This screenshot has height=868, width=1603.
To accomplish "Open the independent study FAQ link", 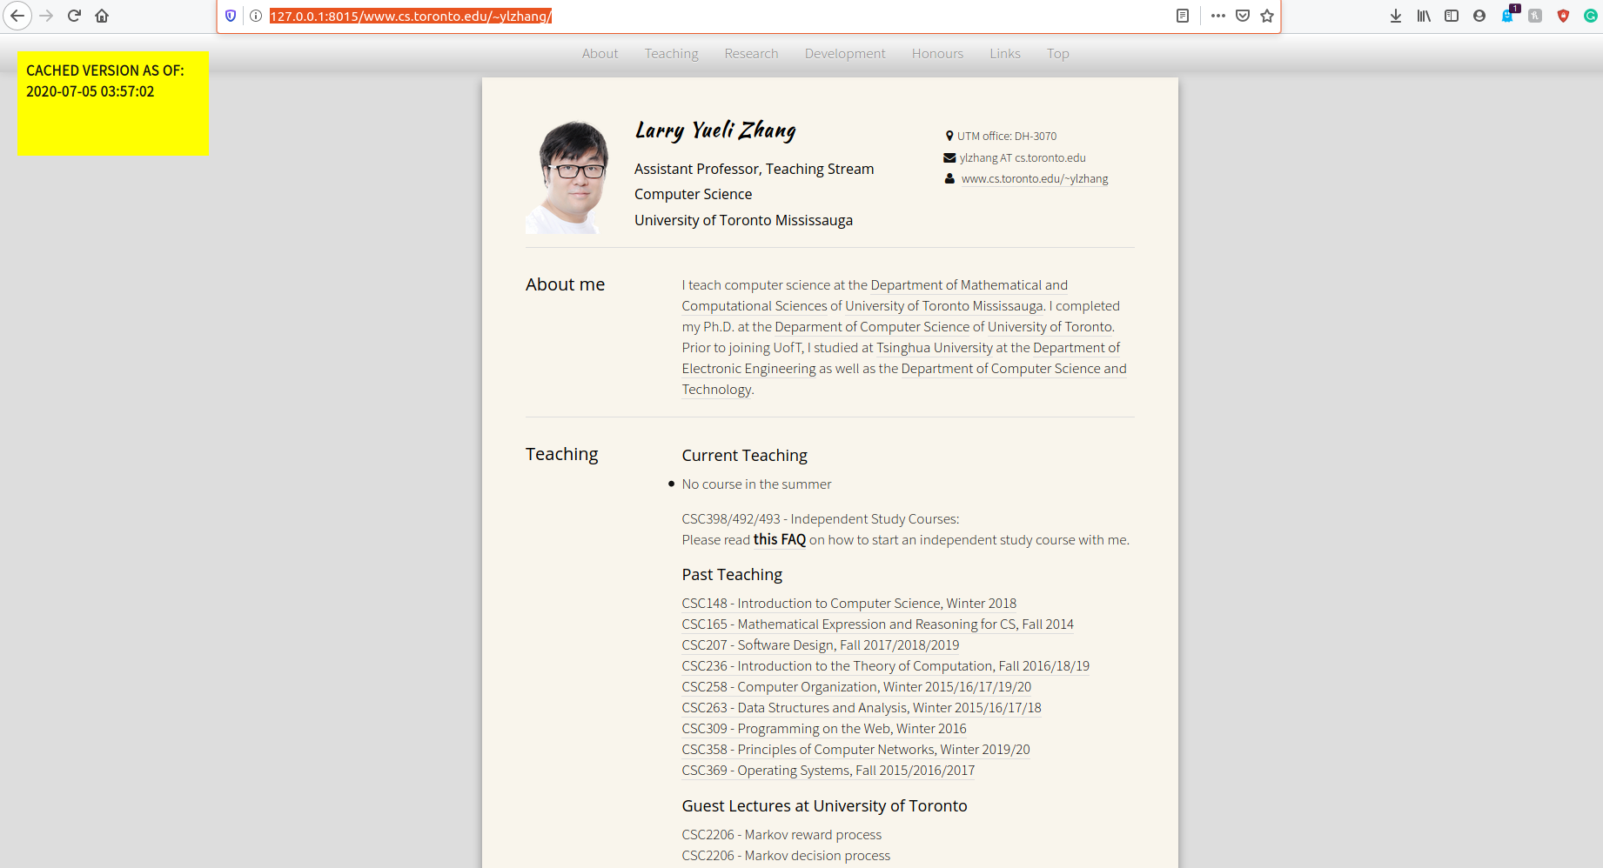I will point(779,539).
